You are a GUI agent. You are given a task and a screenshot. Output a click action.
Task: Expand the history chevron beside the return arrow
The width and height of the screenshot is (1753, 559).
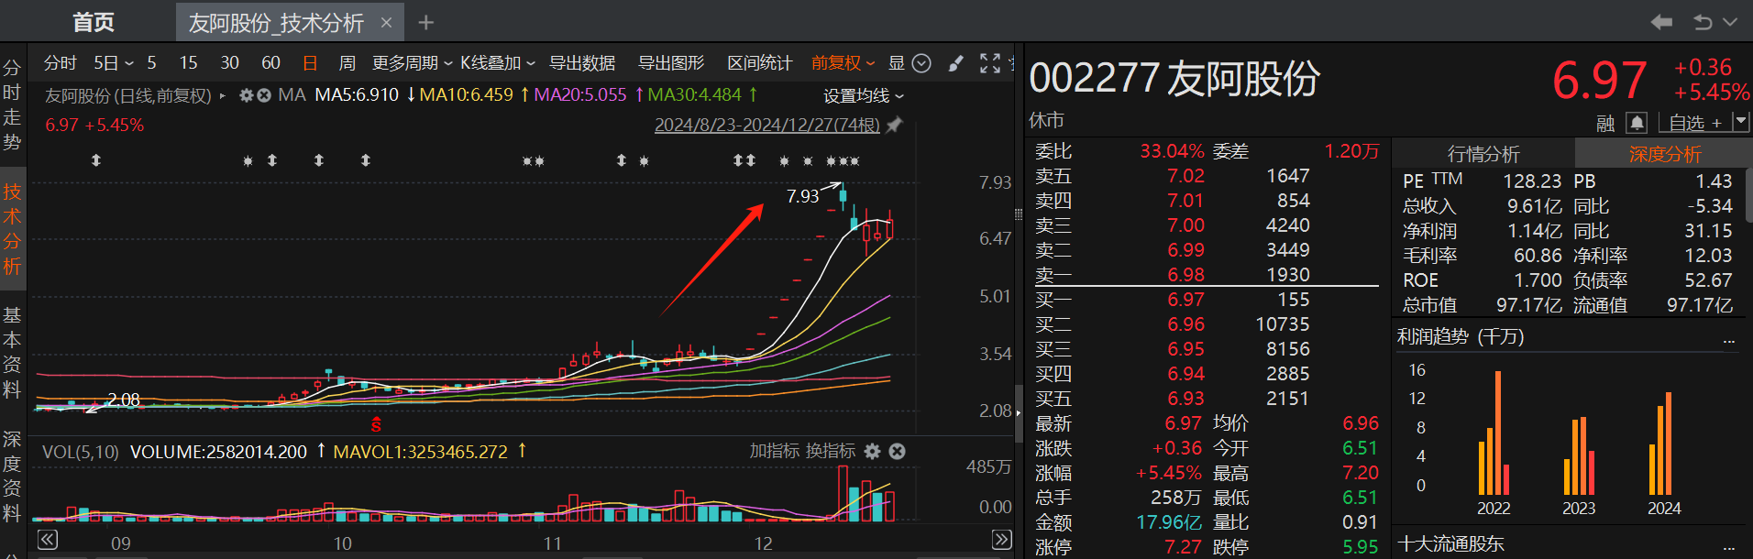click(1730, 22)
